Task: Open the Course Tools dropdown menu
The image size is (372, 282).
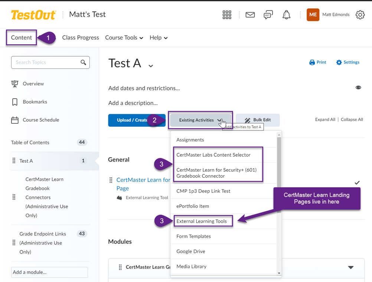Action: (x=124, y=38)
